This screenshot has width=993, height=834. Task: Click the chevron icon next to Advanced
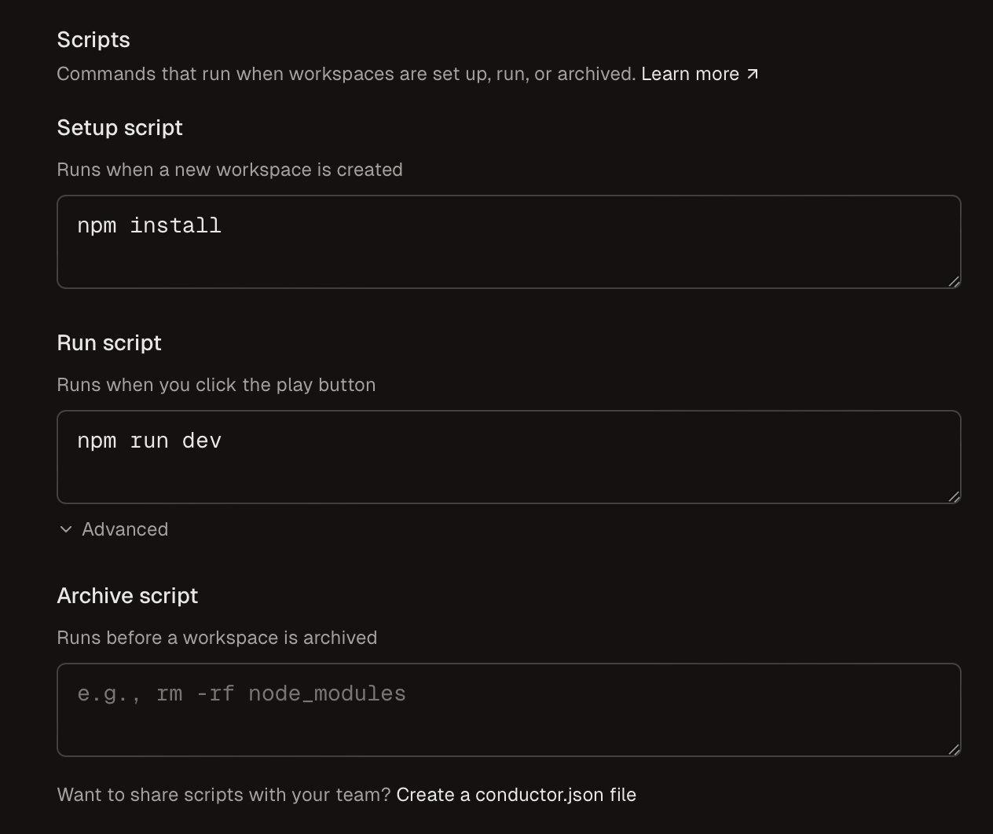tap(64, 530)
